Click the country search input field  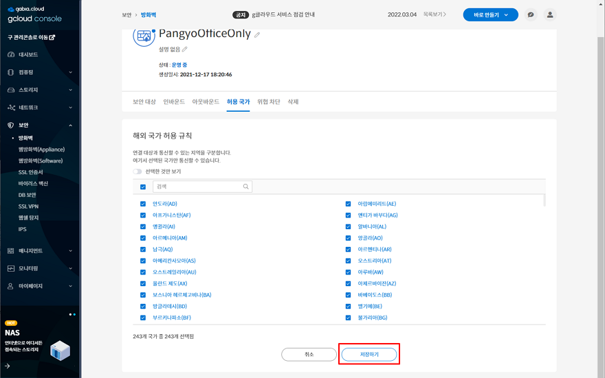tap(203, 187)
